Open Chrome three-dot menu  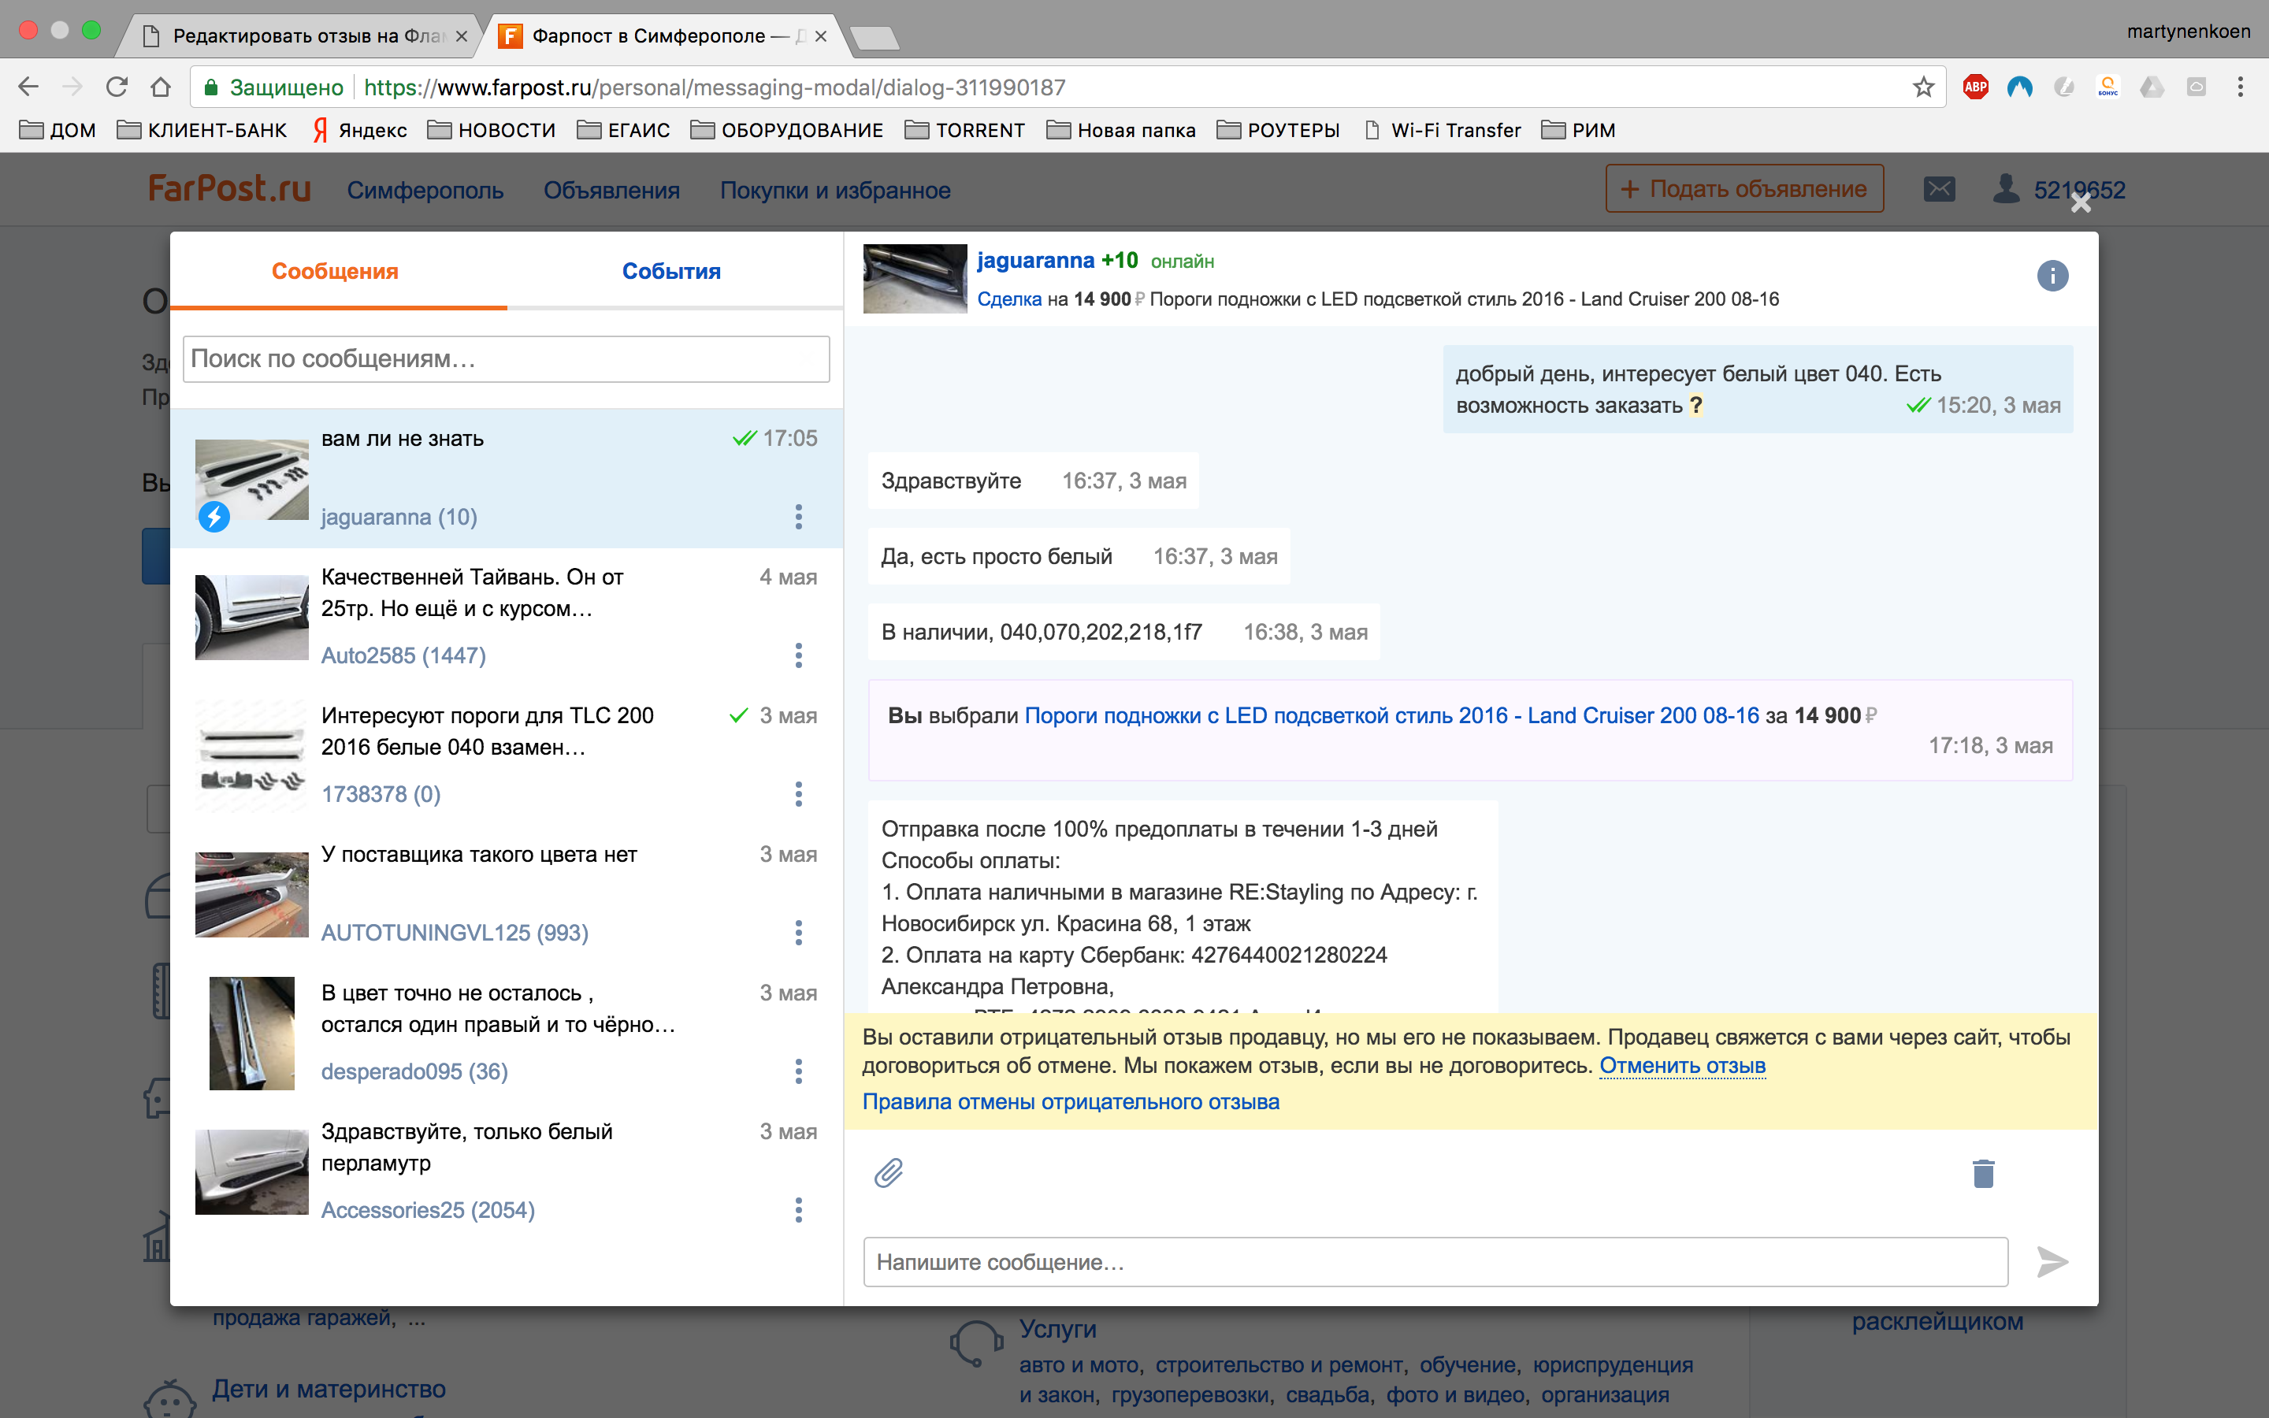pos(2240,87)
